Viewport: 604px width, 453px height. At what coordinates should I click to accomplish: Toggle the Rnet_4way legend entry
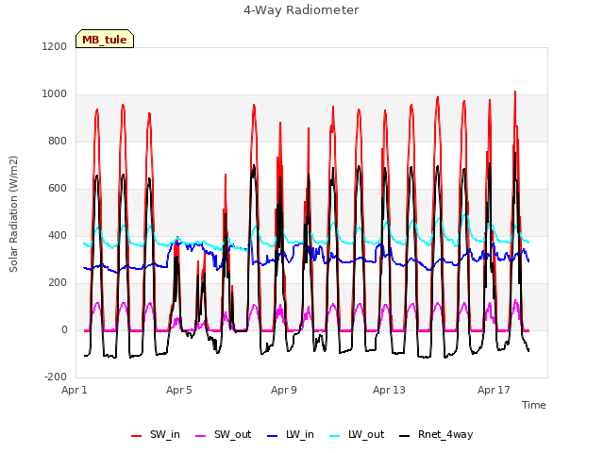coord(436,434)
